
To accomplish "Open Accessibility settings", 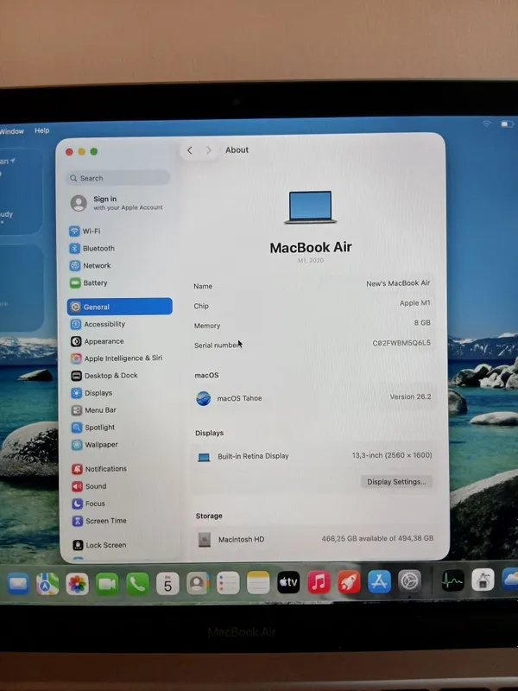I will [x=98, y=324].
